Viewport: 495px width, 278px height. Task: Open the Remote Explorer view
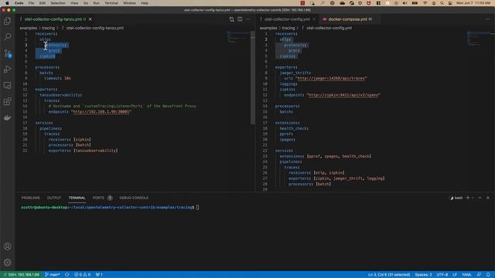point(7,85)
